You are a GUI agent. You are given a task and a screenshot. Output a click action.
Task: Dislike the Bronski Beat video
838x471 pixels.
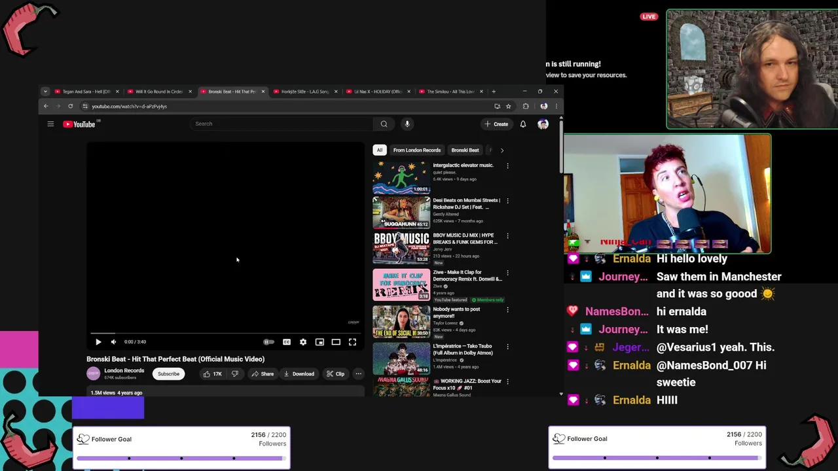[x=235, y=374]
